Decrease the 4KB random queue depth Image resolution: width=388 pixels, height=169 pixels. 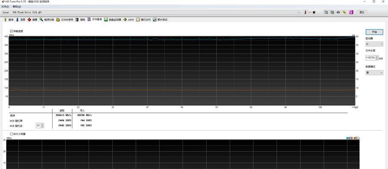click(42, 127)
